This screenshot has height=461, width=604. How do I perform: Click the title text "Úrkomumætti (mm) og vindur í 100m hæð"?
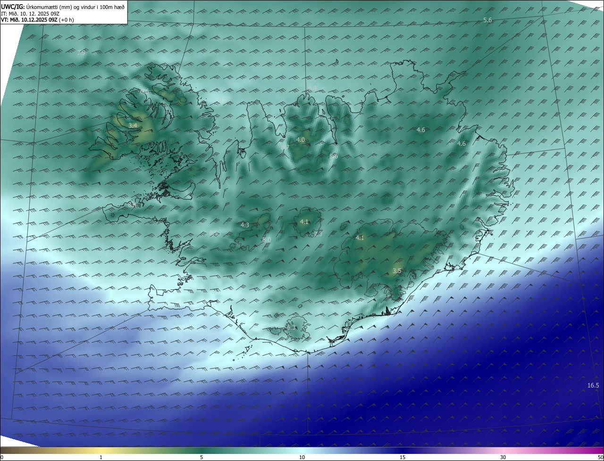point(75,7)
